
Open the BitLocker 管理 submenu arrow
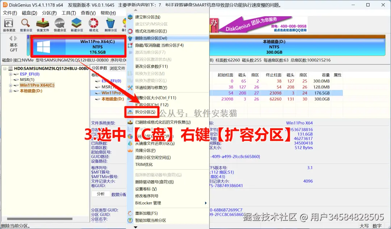point(206,203)
